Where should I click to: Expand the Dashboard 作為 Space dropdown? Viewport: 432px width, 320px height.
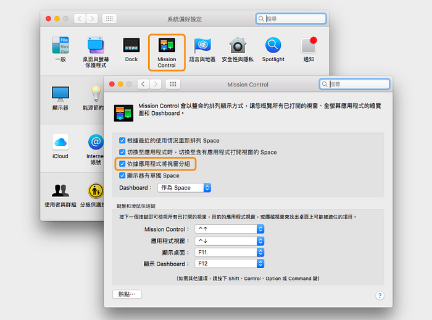point(183,188)
